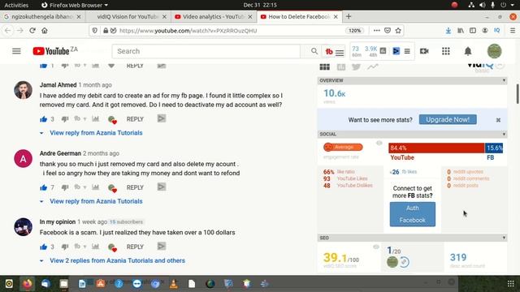520x292 pixels.
Task: Open a new browser tab
Action: click(349, 16)
